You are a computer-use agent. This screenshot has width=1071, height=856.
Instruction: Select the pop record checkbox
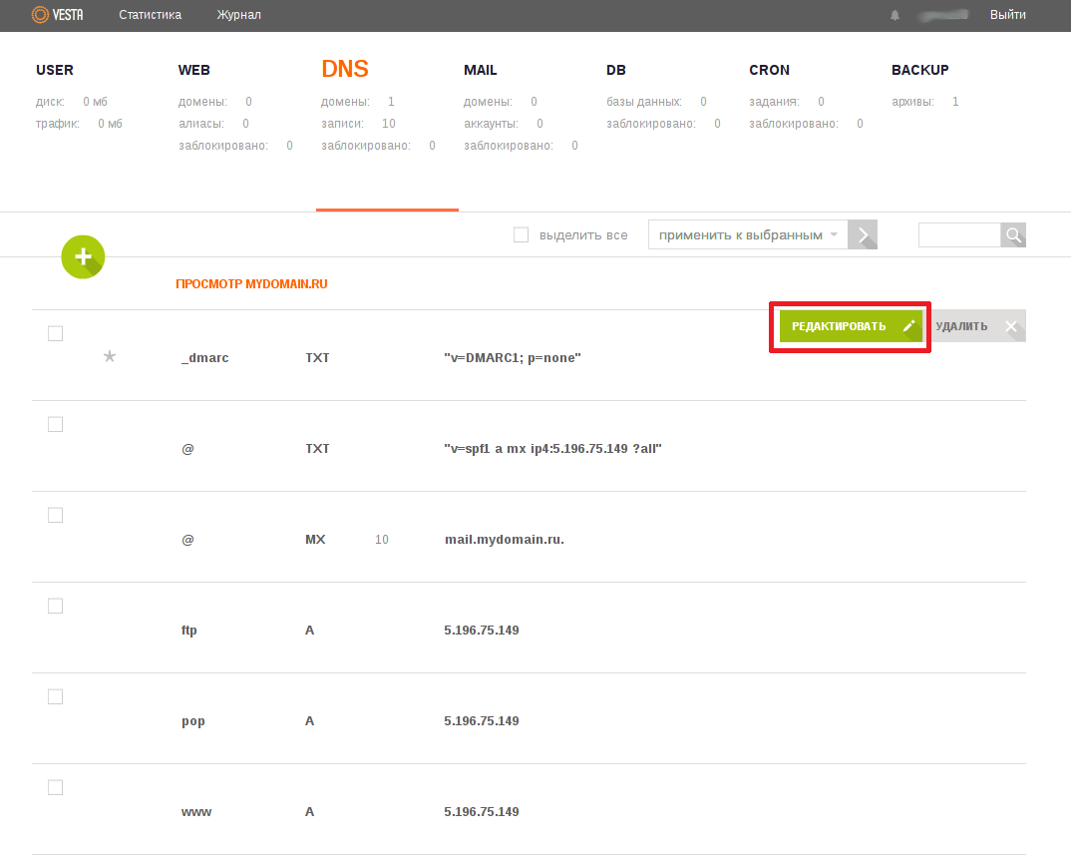point(55,696)
